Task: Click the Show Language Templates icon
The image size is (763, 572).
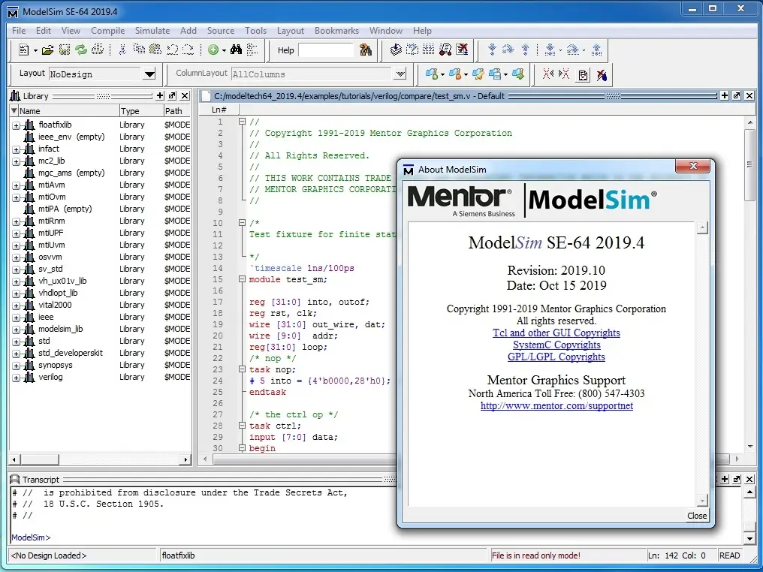Action: coord(583,75)
